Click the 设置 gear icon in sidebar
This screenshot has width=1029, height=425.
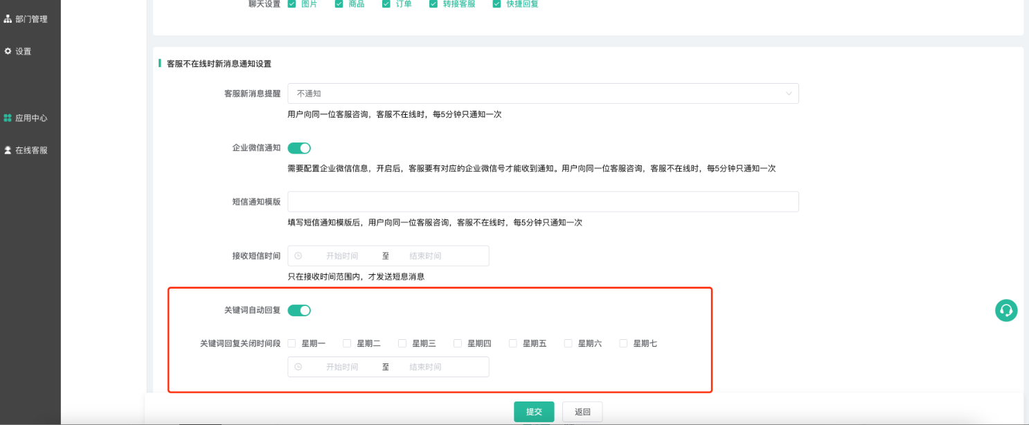[8, 51]
